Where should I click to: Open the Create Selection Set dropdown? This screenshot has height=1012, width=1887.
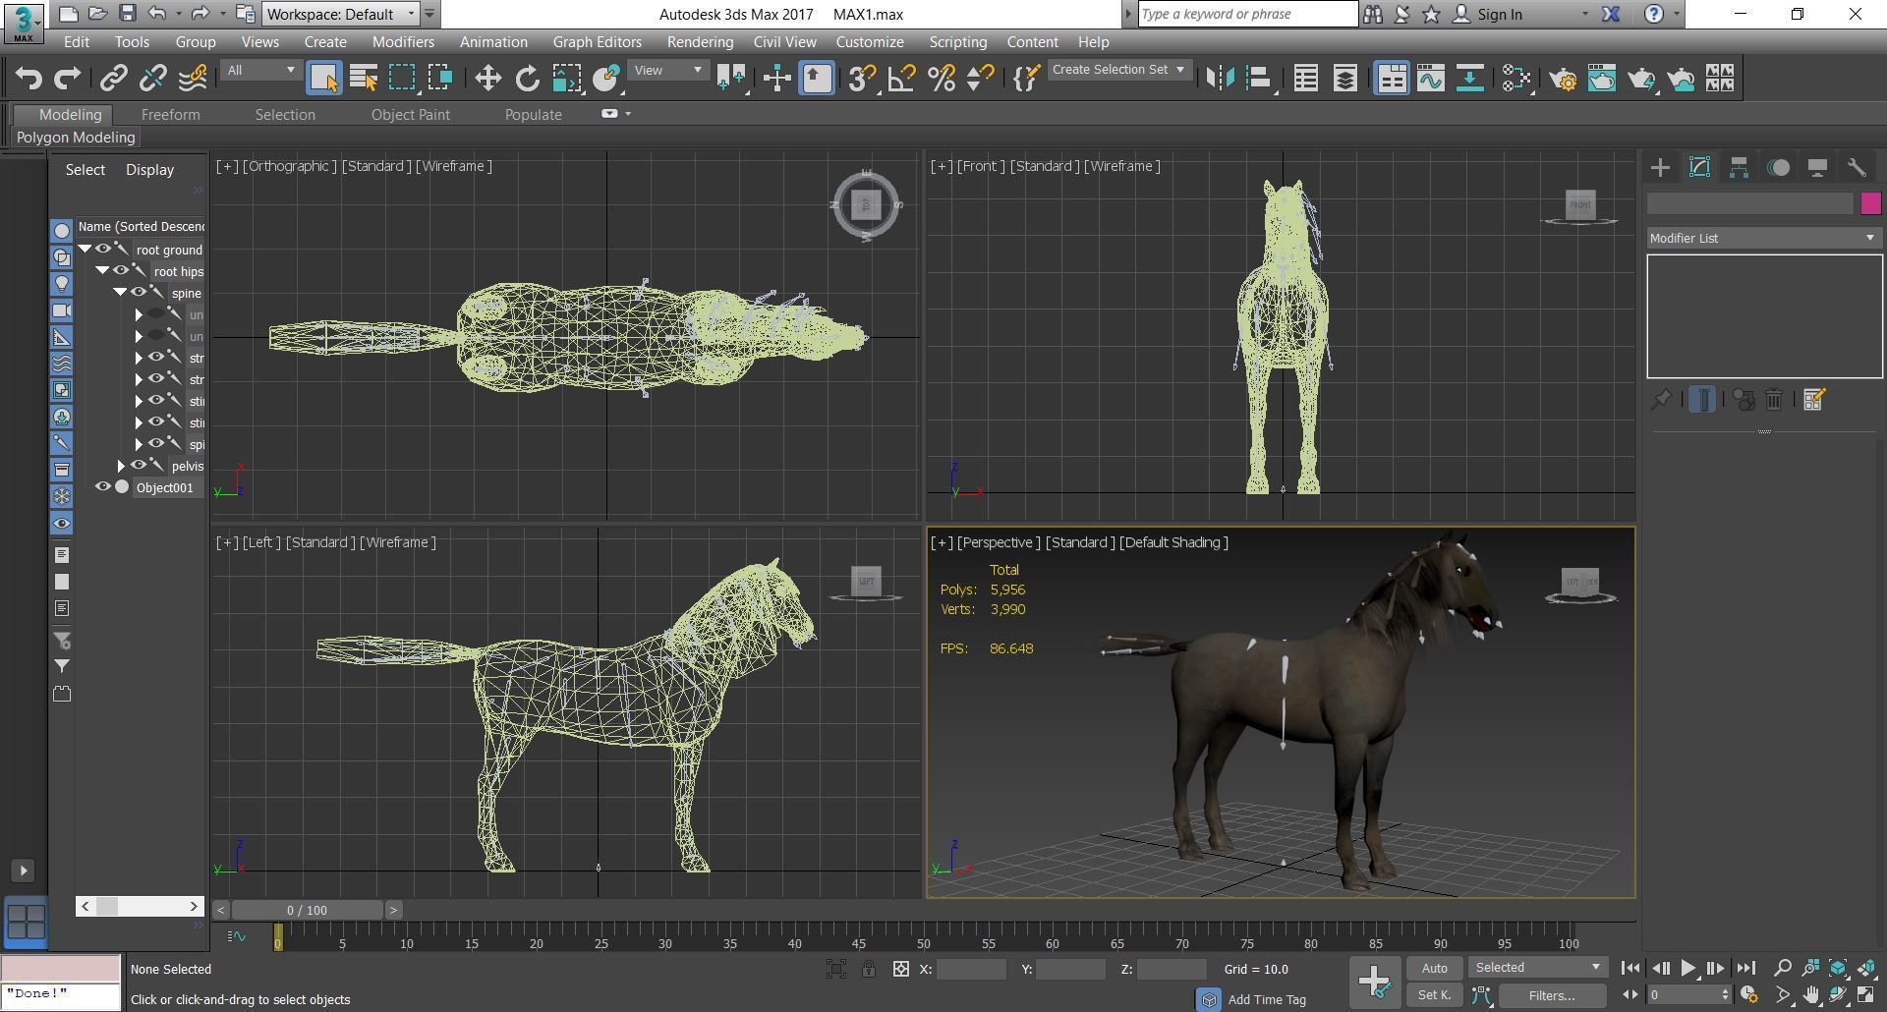pos(1119,70)
